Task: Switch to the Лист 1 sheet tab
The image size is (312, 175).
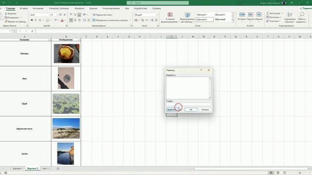Action: [45, 169]
